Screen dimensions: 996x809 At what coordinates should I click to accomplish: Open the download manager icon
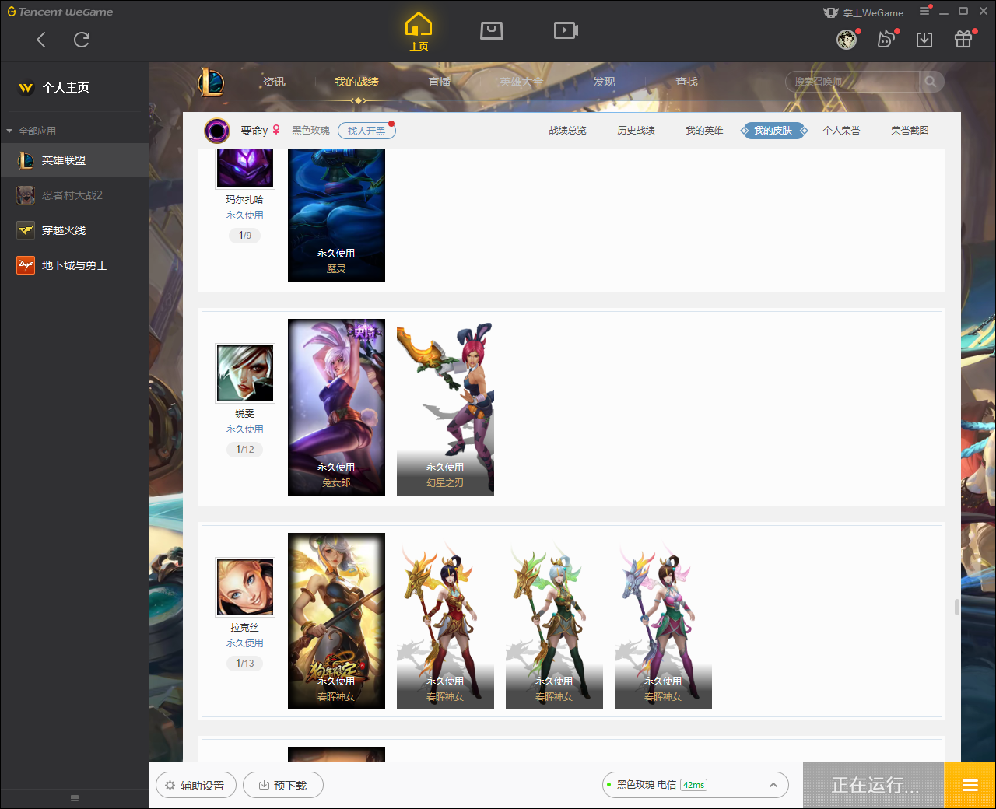point(924,40)
